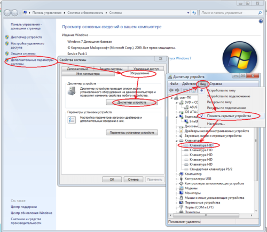Open Дополнительные параметры системы sidebar link

[x=32, y=62]
